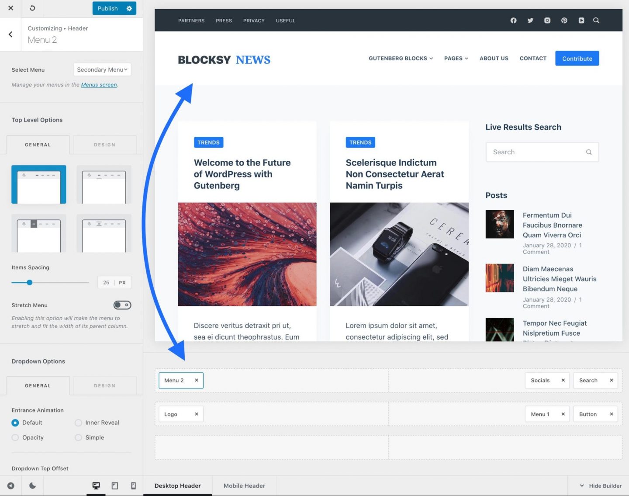Switch to tablet preview device icon
The image size is (629, 496).
[x=115, y=486]
